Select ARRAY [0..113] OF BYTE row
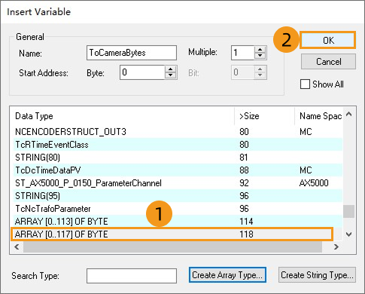Screen dimensions: 365x294 click(177, 222)
